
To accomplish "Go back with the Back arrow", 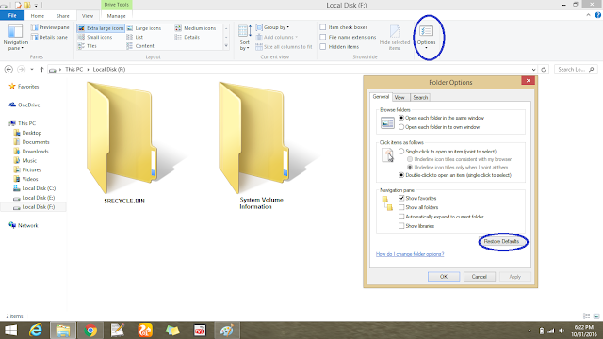I will [x=8, y=69].
